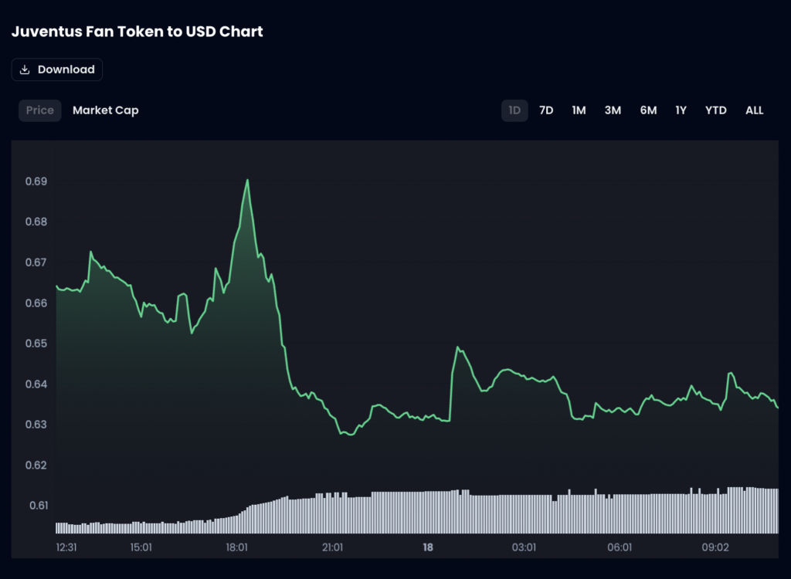Click the 18:01 time axis label
This screenshot has height=579, width=791.
tap(236, 547)
